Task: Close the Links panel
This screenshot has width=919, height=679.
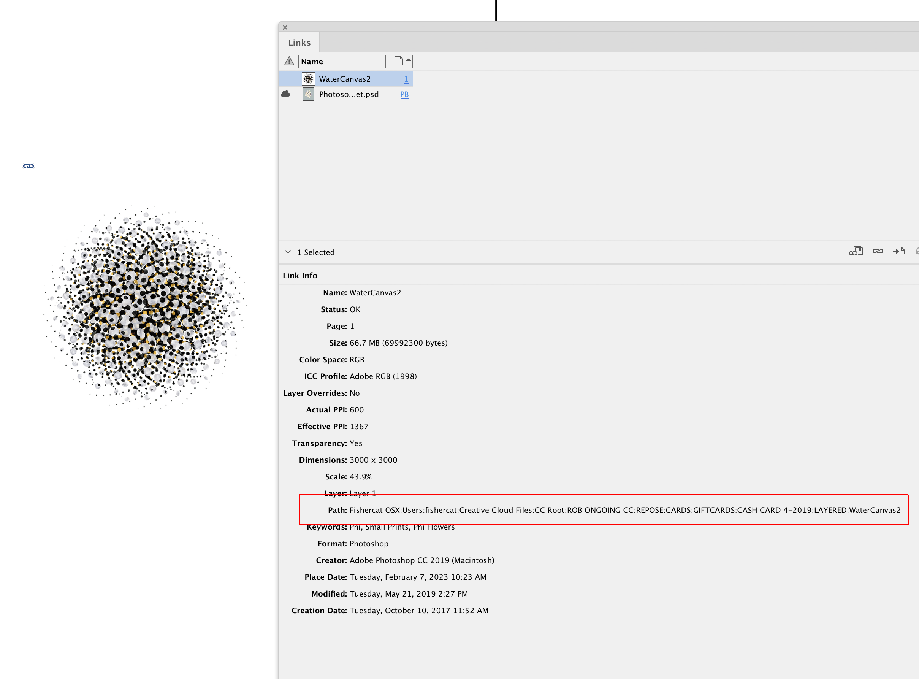Action: tap(285, 27)
